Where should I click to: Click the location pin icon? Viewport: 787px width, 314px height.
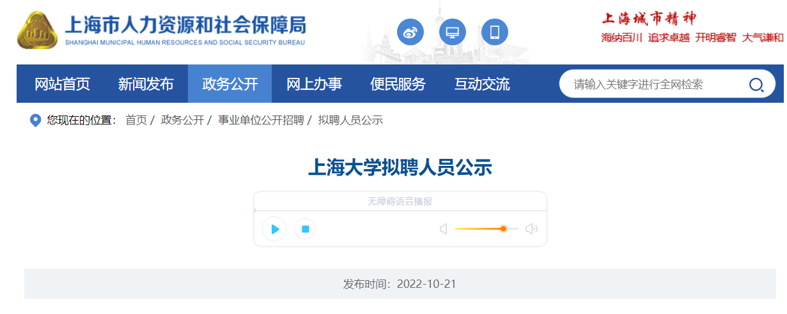(x=36, y=120)
